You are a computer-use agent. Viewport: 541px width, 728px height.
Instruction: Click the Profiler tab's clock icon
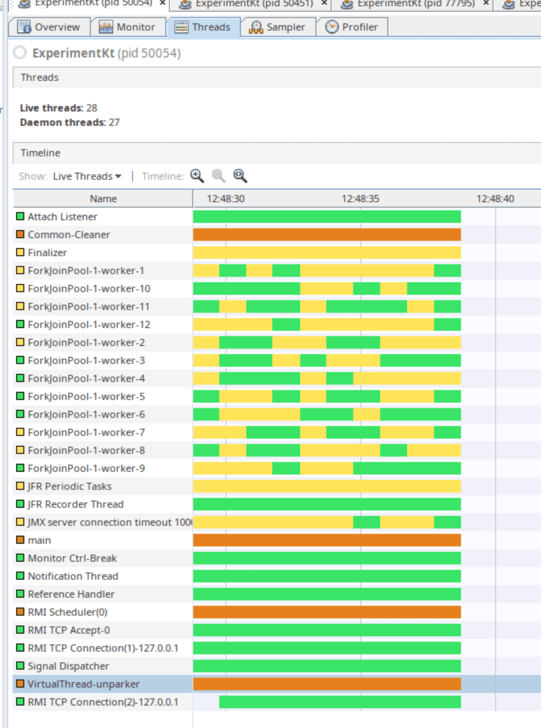tap(332, 27)
